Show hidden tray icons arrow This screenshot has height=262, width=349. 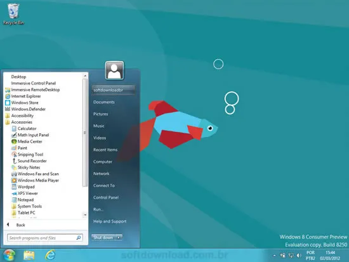(x=274, y=256)
